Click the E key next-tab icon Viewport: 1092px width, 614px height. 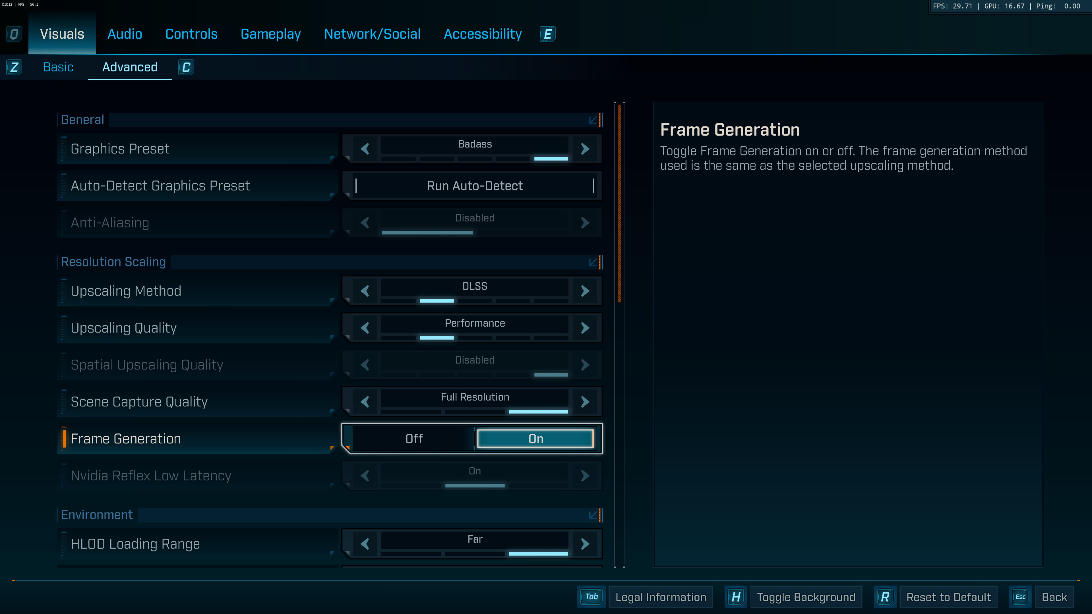pos(547,34)
